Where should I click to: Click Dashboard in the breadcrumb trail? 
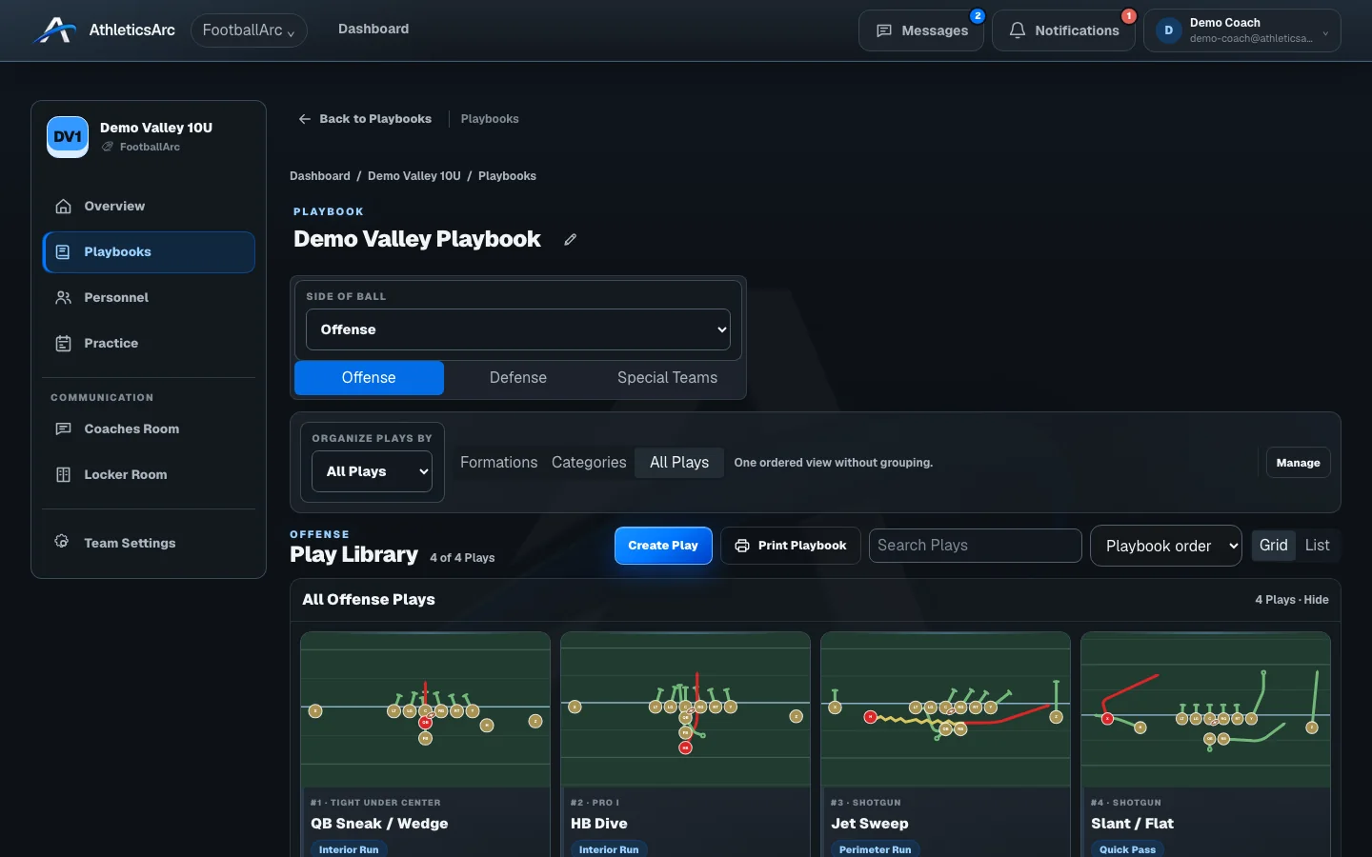(320, 176)
